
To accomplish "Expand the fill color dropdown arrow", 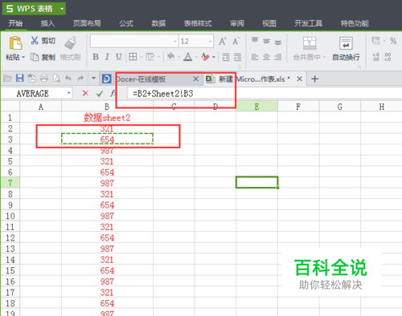I will (x=179, y=57).
